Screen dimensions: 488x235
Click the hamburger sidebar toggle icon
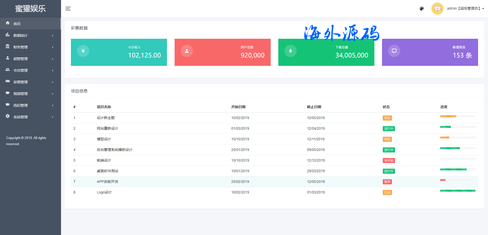pyautogui.click(x=68, y=9)
